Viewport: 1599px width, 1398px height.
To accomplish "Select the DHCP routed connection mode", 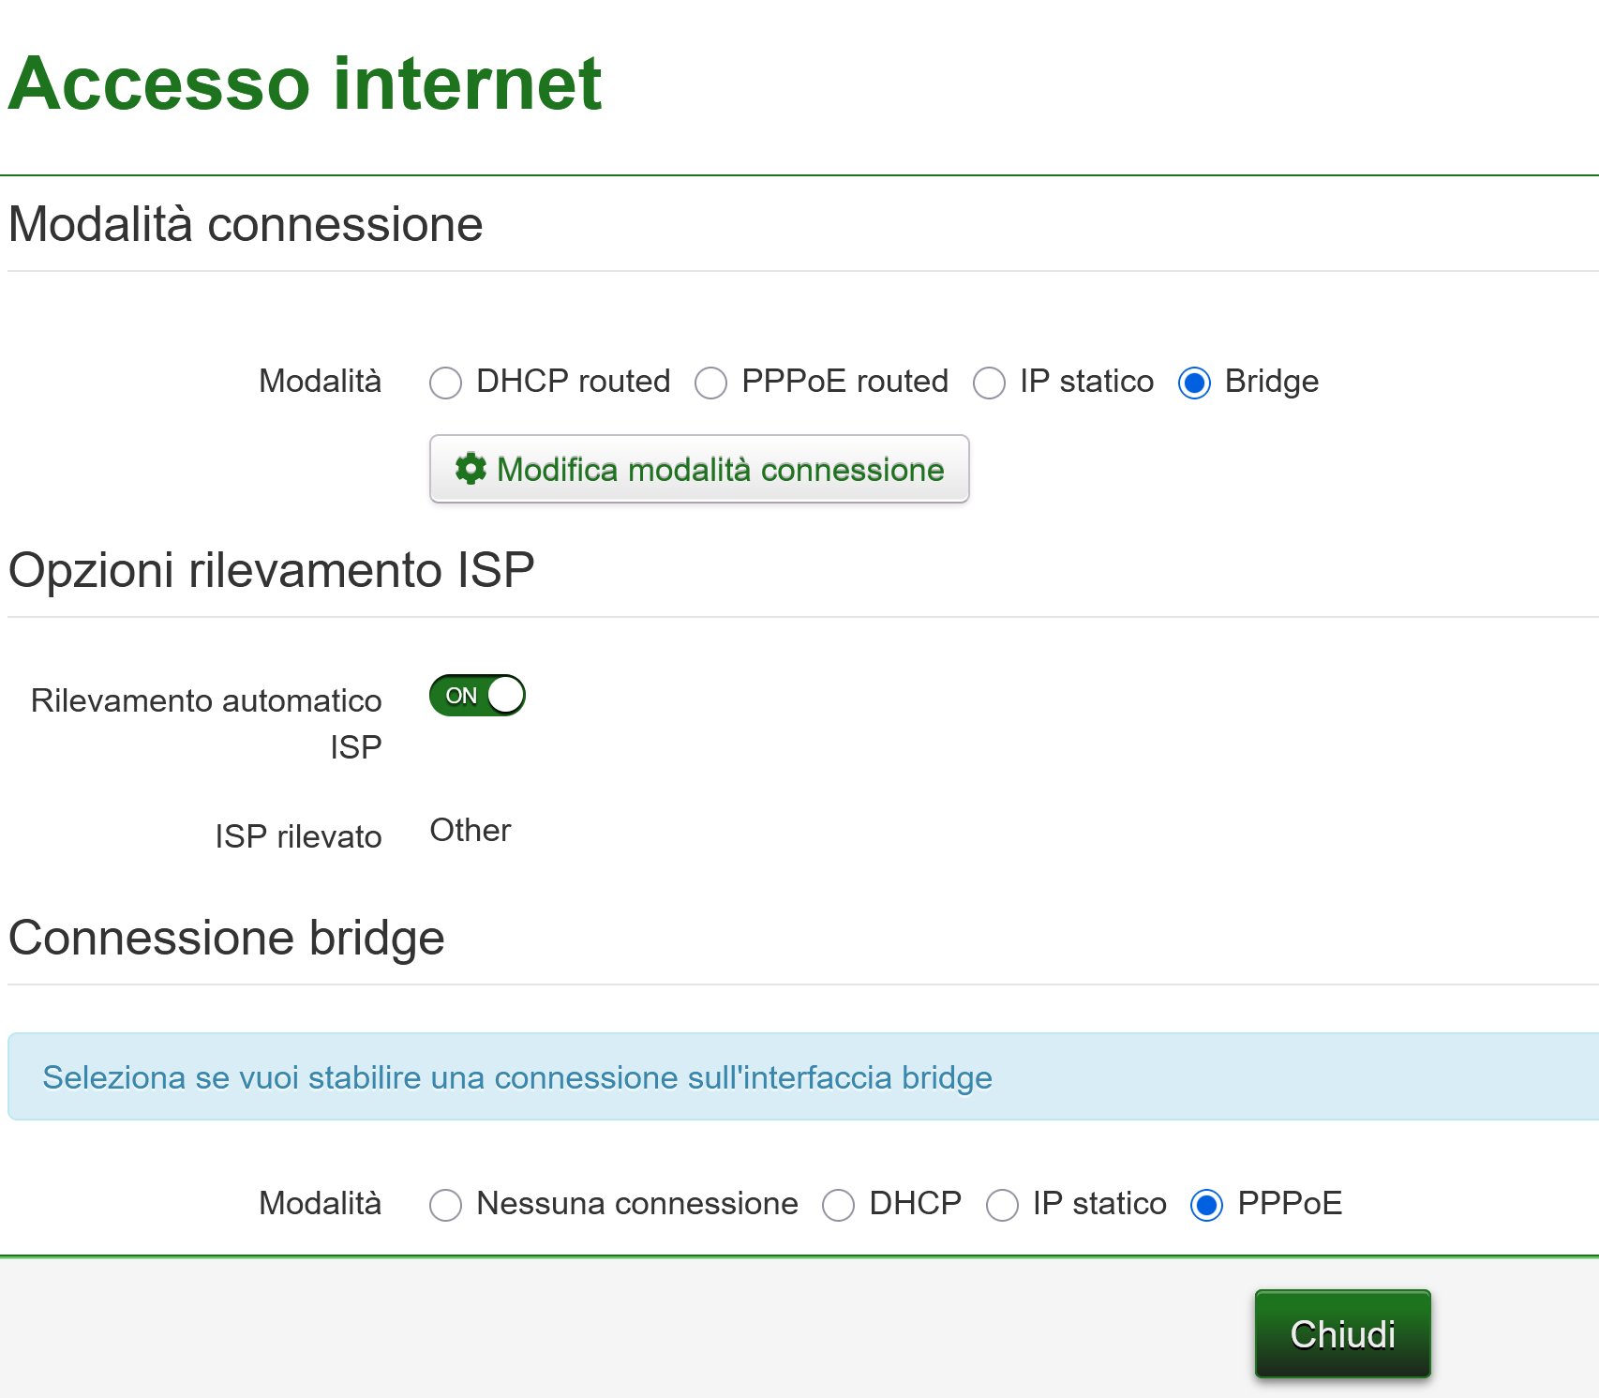I will pos(446,383).
